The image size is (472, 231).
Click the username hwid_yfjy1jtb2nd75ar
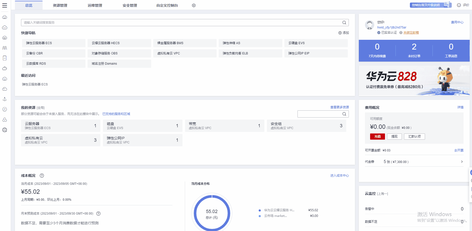[x=392, y=27]
